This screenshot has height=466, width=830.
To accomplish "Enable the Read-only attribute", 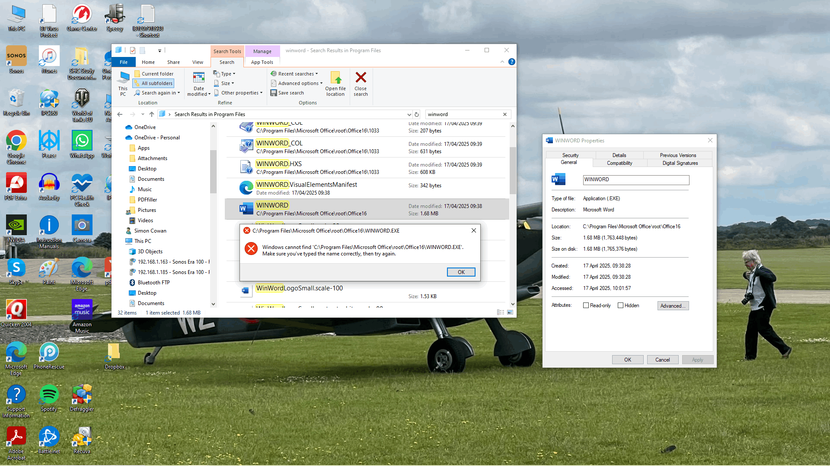I will 586,305.
